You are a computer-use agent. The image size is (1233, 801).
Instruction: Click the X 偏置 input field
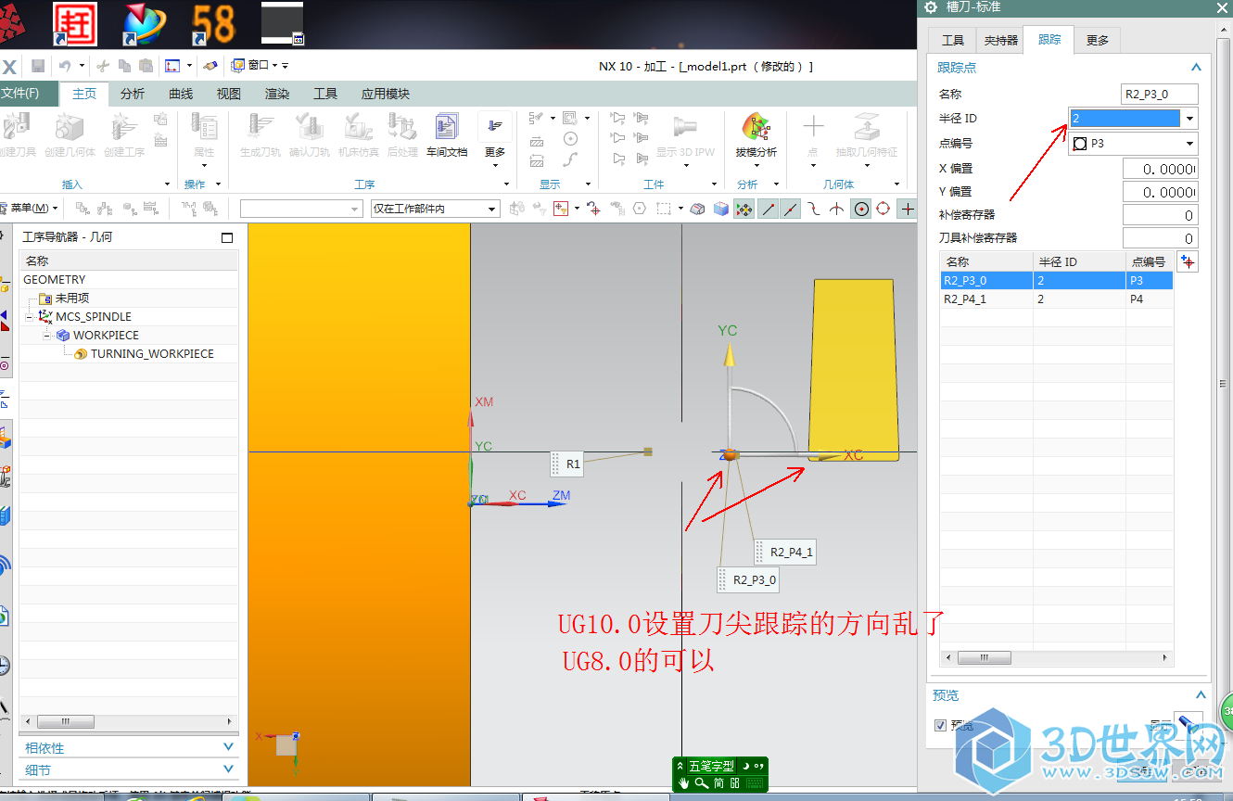point(1160,169)
